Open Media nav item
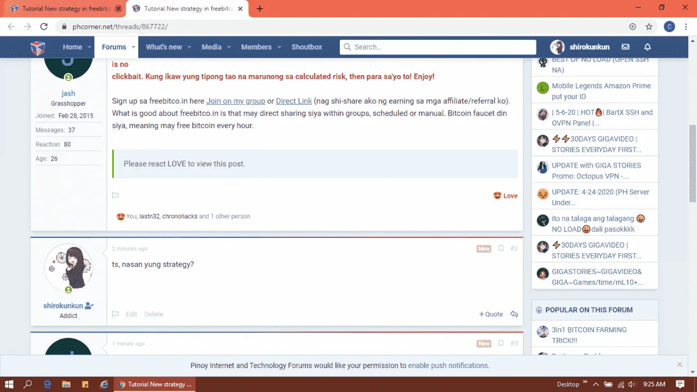 pos(211,47)
